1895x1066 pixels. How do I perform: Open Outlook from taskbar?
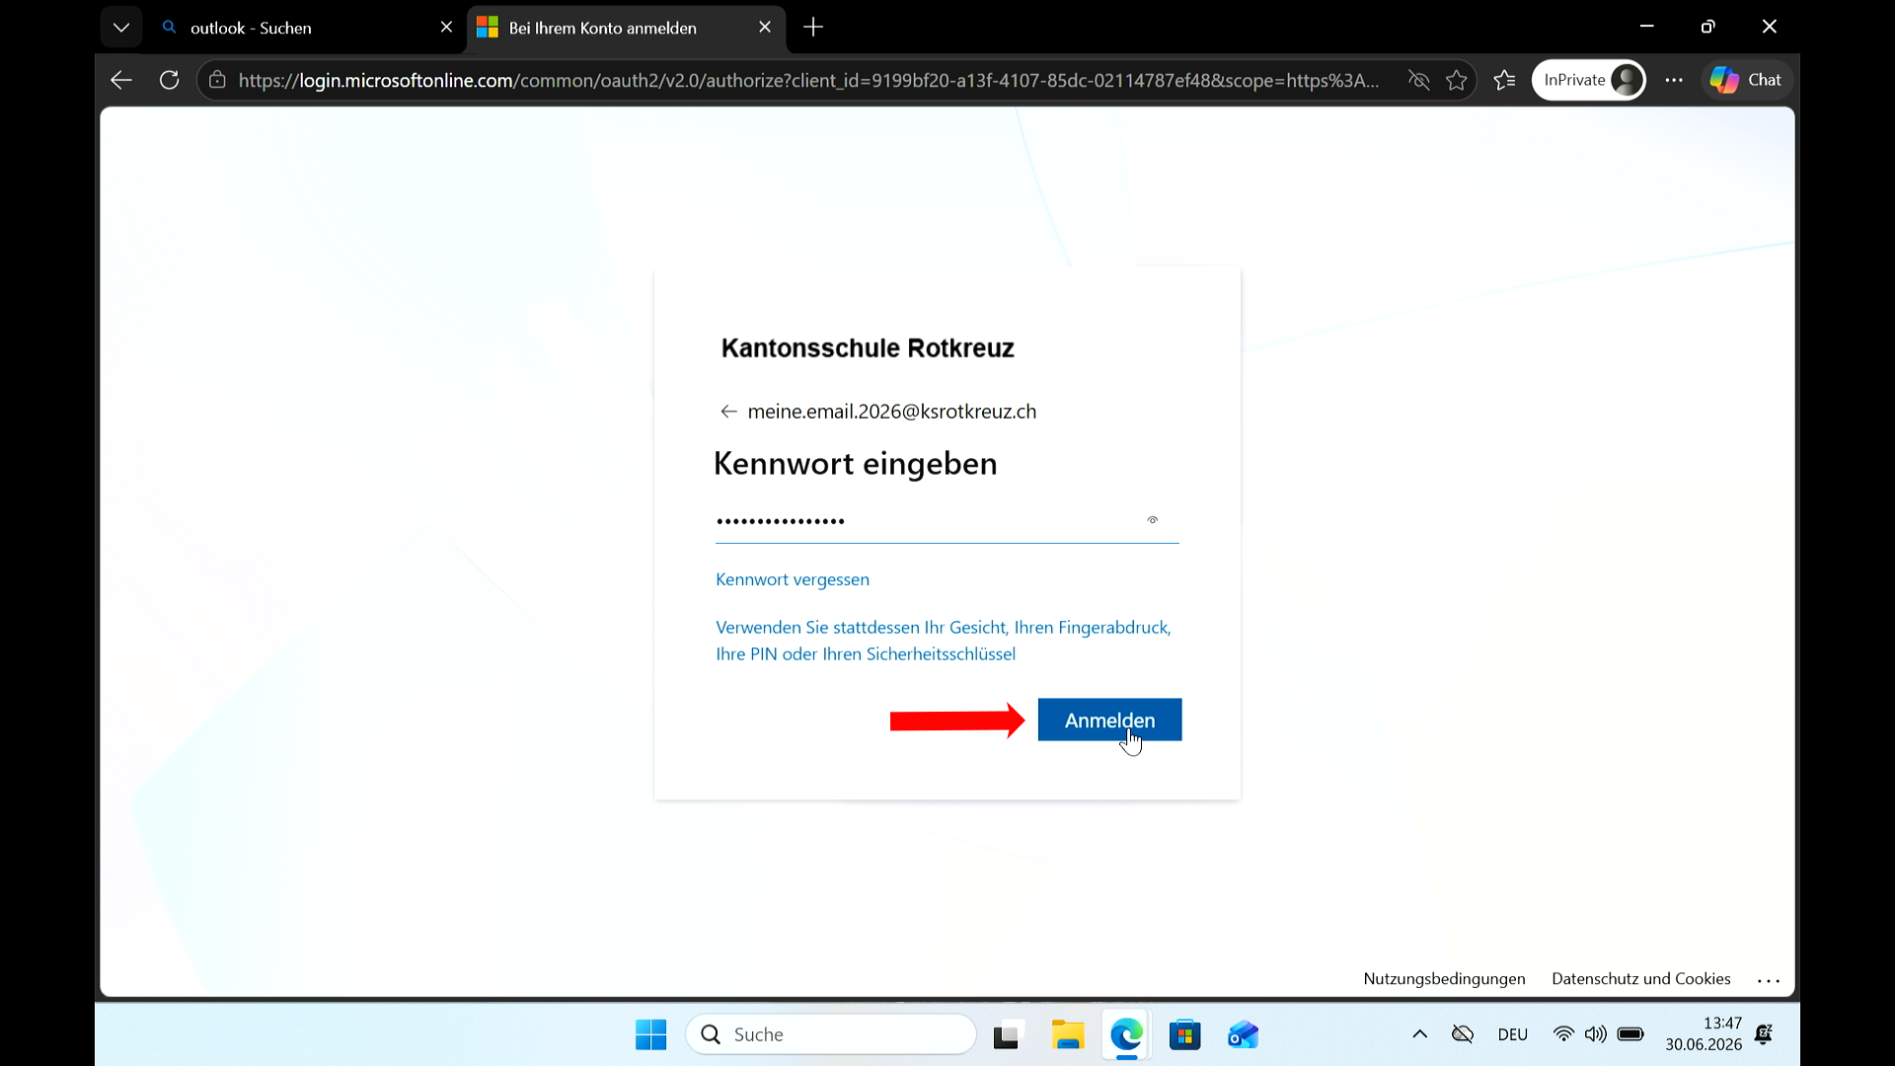1244,1034
